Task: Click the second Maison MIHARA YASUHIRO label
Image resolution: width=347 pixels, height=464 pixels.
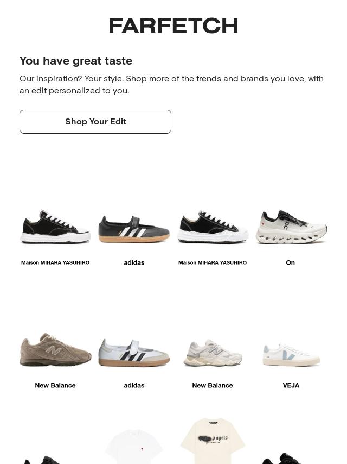Action: coord(213,262)
